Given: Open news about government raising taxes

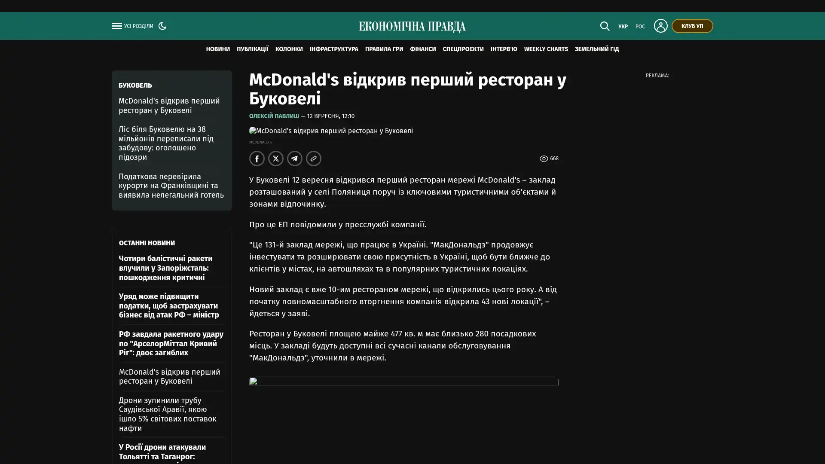Looking at the screenshot, I should coord(169,306).
